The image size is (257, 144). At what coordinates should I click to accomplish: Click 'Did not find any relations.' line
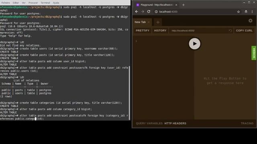click(x=20, y=45)
